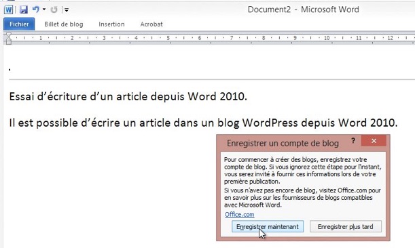This screenshot has height=248, width=415.
Task: Open the Acrobat tab
Action: pos(151,24)
